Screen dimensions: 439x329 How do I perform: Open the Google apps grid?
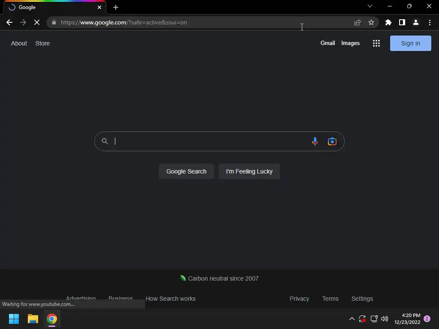point(376,43)
